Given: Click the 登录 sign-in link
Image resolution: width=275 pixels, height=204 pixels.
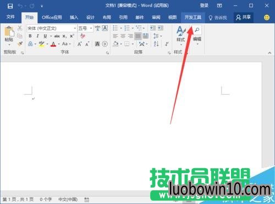Looking at the screenshot, I should pos(204,6).
